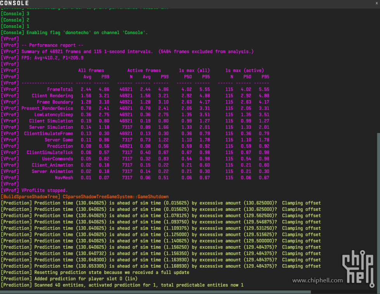The image size is (380, 294).
Task: Click 0.51 in the NavMesh row
Action: point(163,177)
